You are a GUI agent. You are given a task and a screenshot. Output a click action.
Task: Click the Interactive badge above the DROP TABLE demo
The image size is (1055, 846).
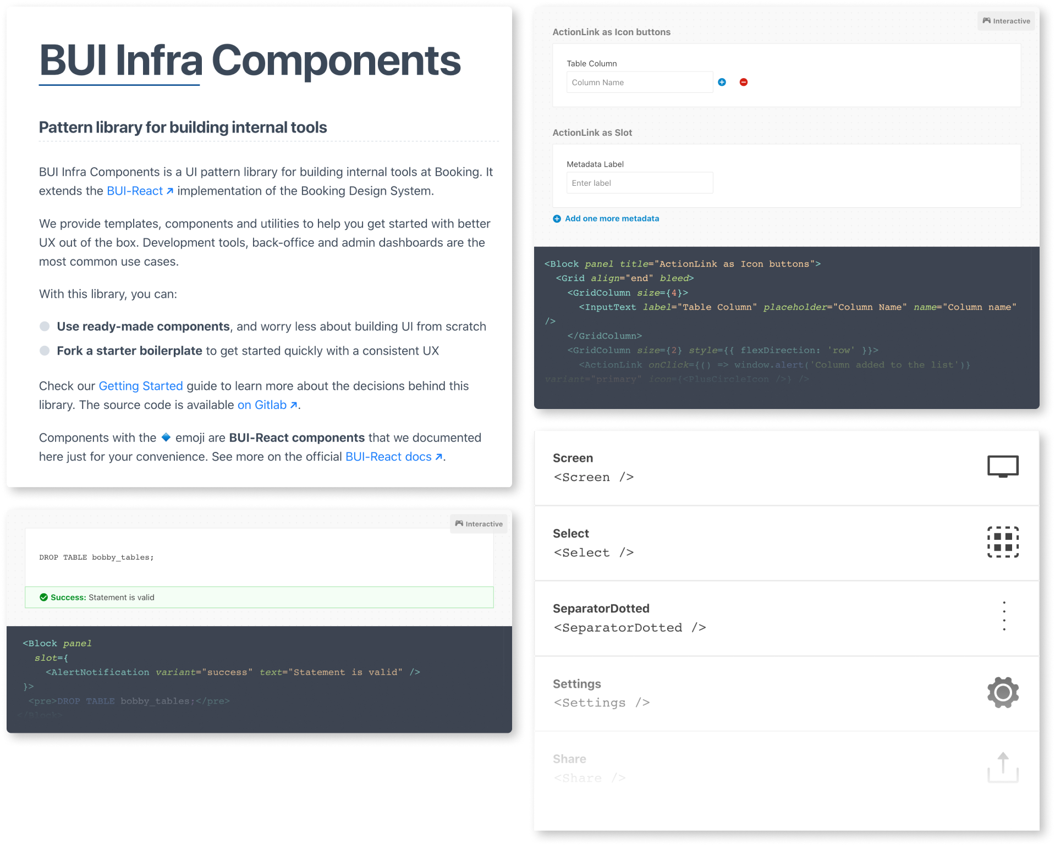coord(478,524)
